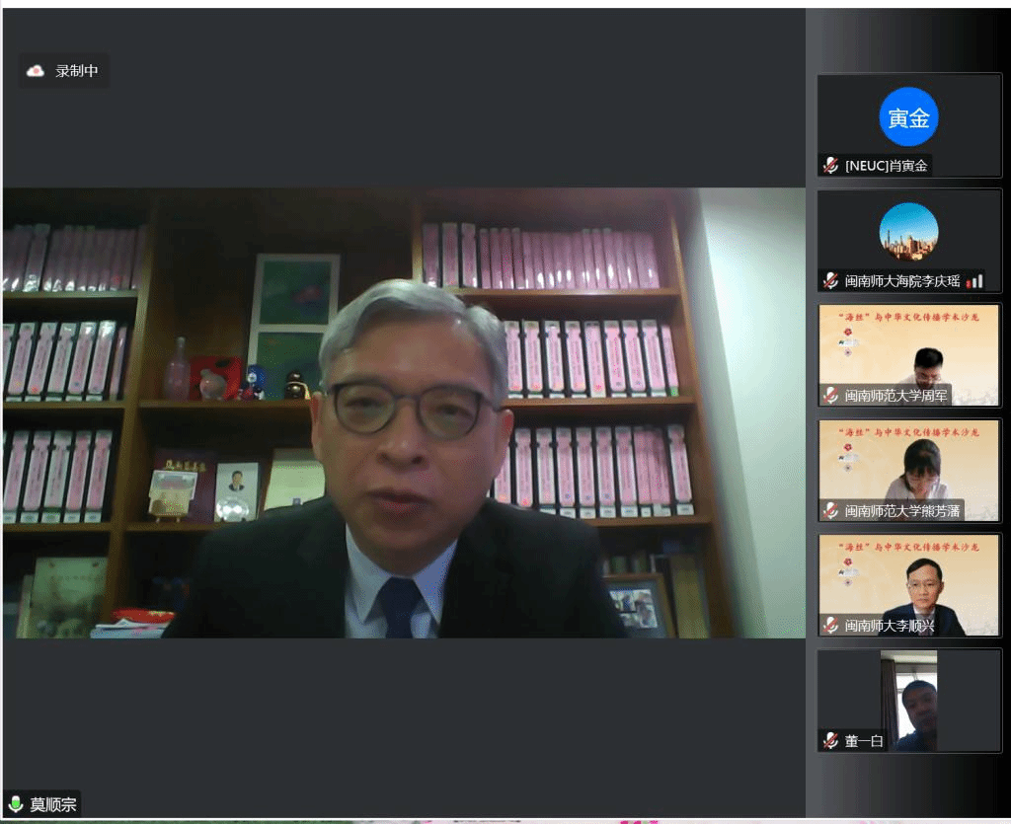Click the cloud recording icon

click(36, 71)
